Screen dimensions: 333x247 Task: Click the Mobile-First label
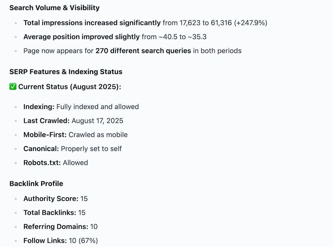point(45,134)
